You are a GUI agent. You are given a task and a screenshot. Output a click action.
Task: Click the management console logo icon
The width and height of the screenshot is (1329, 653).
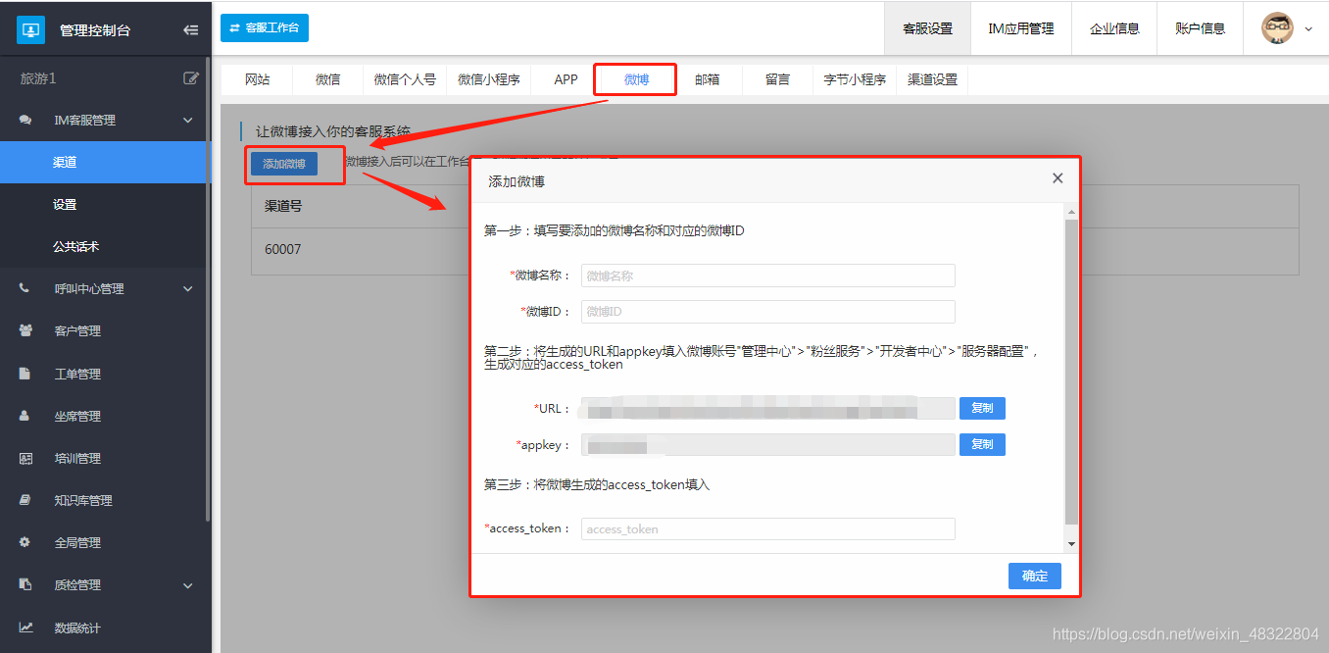click(31, 30)
